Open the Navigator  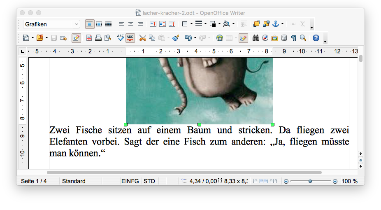point(265,38)
